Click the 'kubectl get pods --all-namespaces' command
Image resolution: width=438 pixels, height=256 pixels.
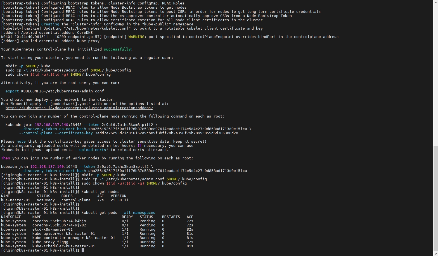point(118,213)
